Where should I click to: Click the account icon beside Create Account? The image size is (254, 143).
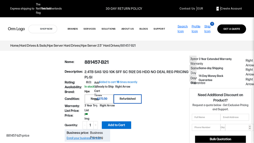(217, 9)
